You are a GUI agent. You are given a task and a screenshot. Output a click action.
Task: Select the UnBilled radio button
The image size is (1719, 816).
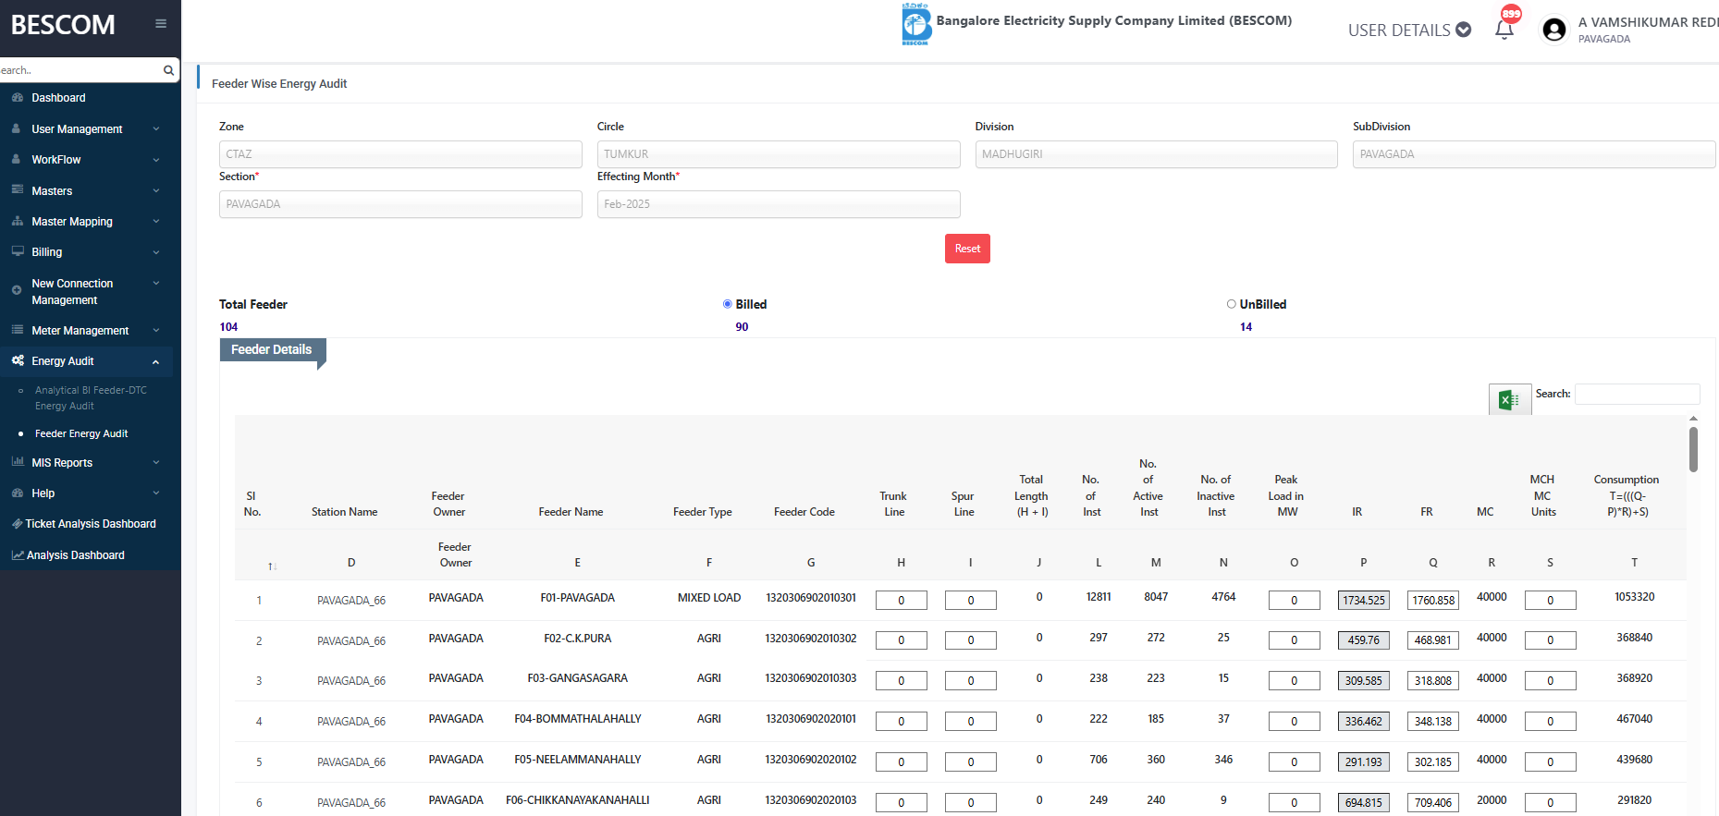tap(1232, 304)
